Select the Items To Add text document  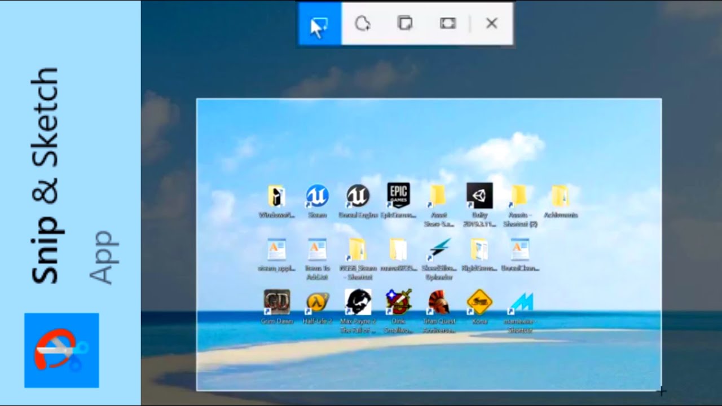click(317, 258)
